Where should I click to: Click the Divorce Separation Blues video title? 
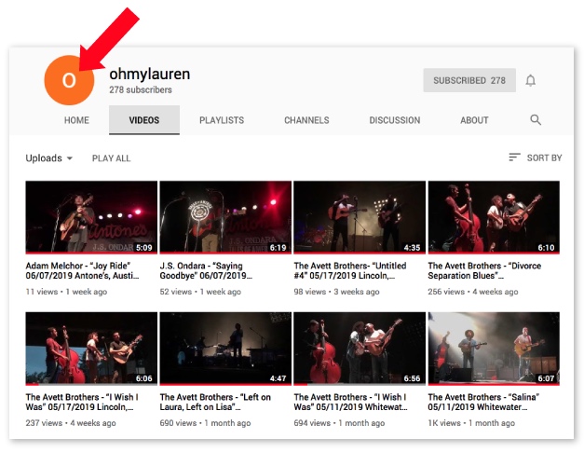484,270
